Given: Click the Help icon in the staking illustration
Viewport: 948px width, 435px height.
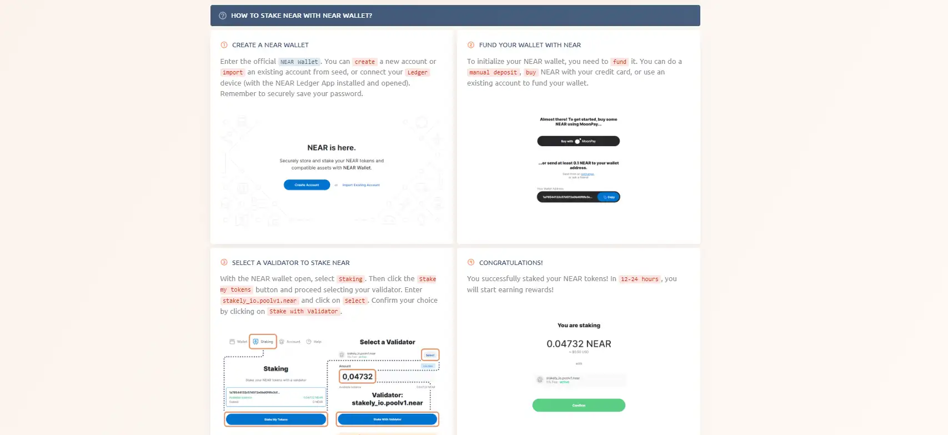Looking at the screenshot, I should coord(309,342).
